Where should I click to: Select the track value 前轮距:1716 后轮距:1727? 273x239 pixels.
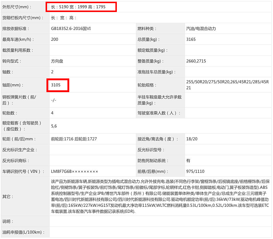pos(74,139)
